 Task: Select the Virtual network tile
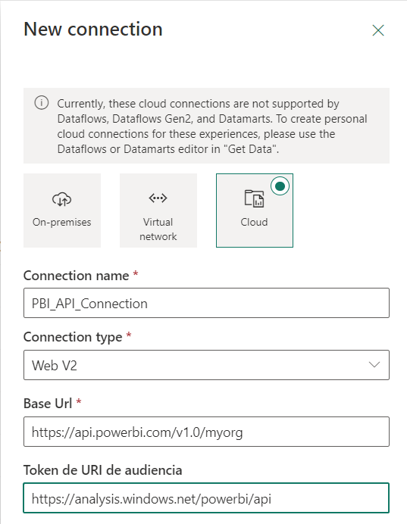[x=158, y=211]
